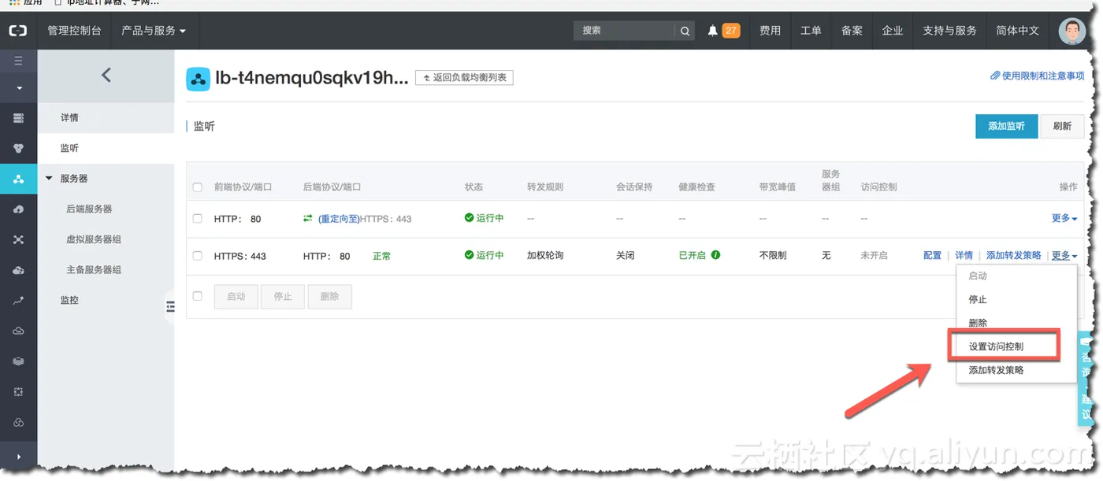
Task: Click 详情 link in HTTPS row
Action: [x=964, y=255]
